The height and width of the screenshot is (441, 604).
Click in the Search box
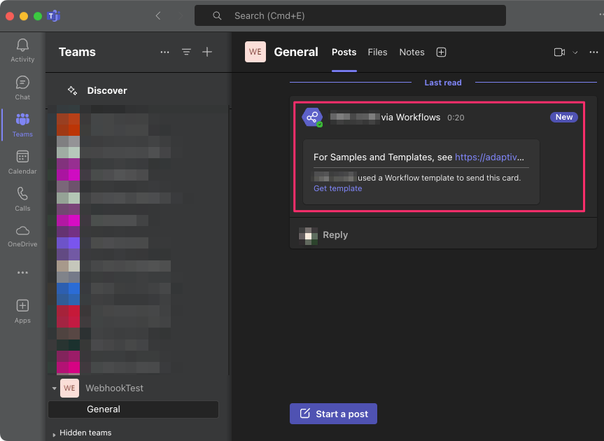click(350, 16)
